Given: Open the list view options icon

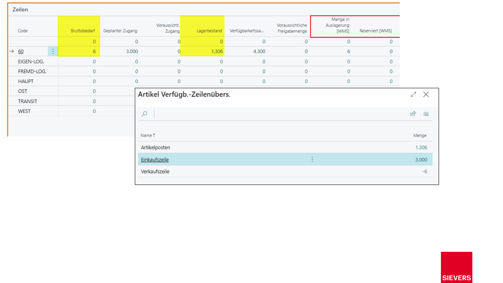Looking at the screenshot, I should tap(426, 114).
